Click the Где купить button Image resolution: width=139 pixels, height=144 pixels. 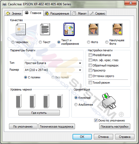click(x=39, y=113)
